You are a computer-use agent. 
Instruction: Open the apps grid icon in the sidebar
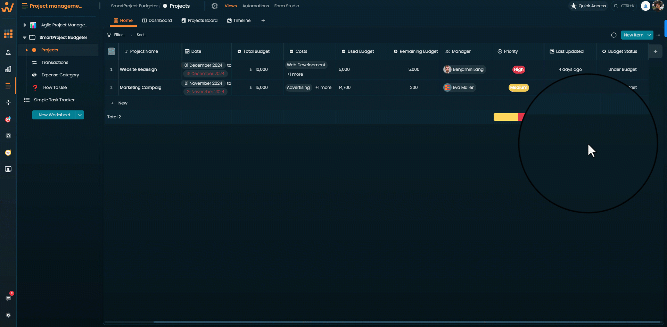tap(8, 34)
